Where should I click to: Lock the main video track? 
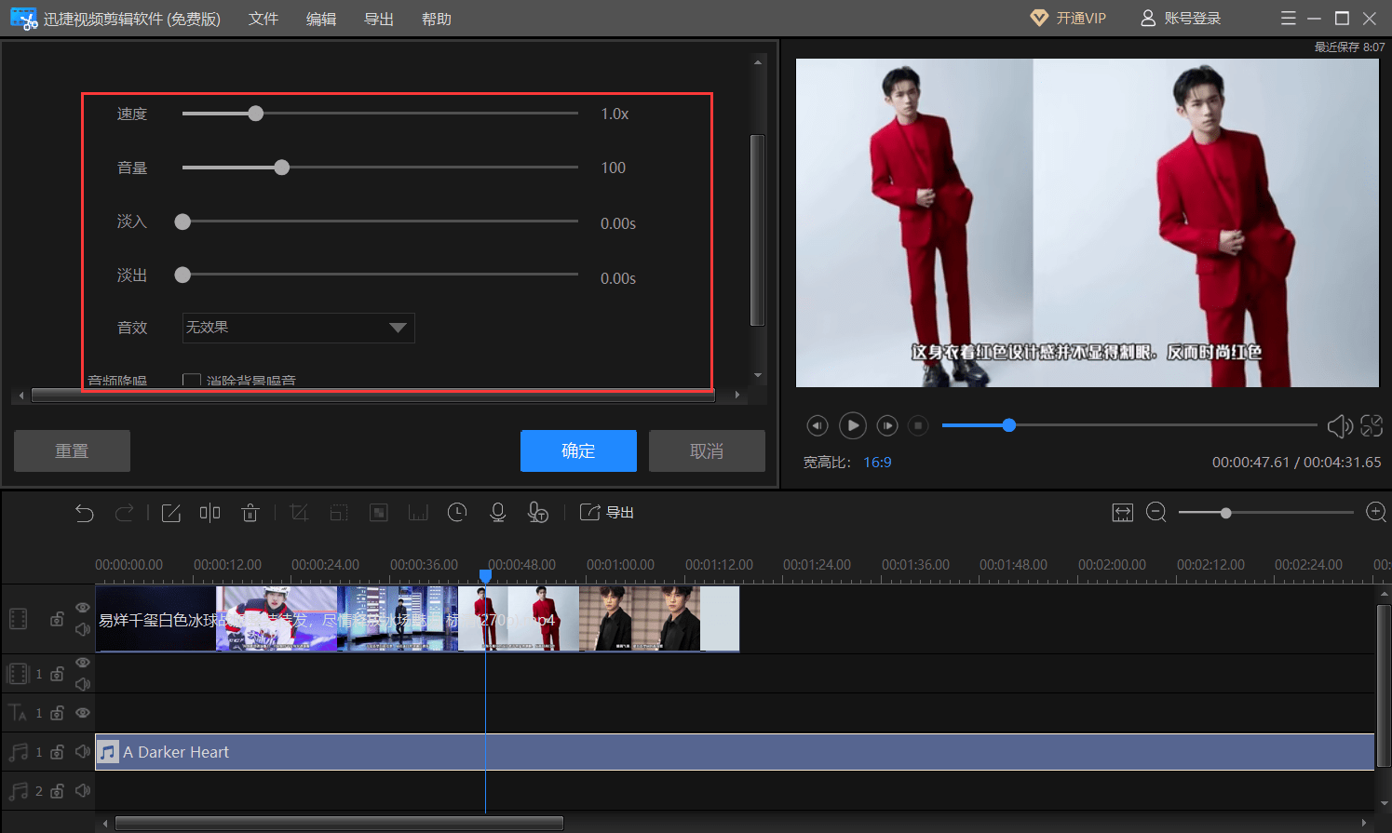(57, 619)
